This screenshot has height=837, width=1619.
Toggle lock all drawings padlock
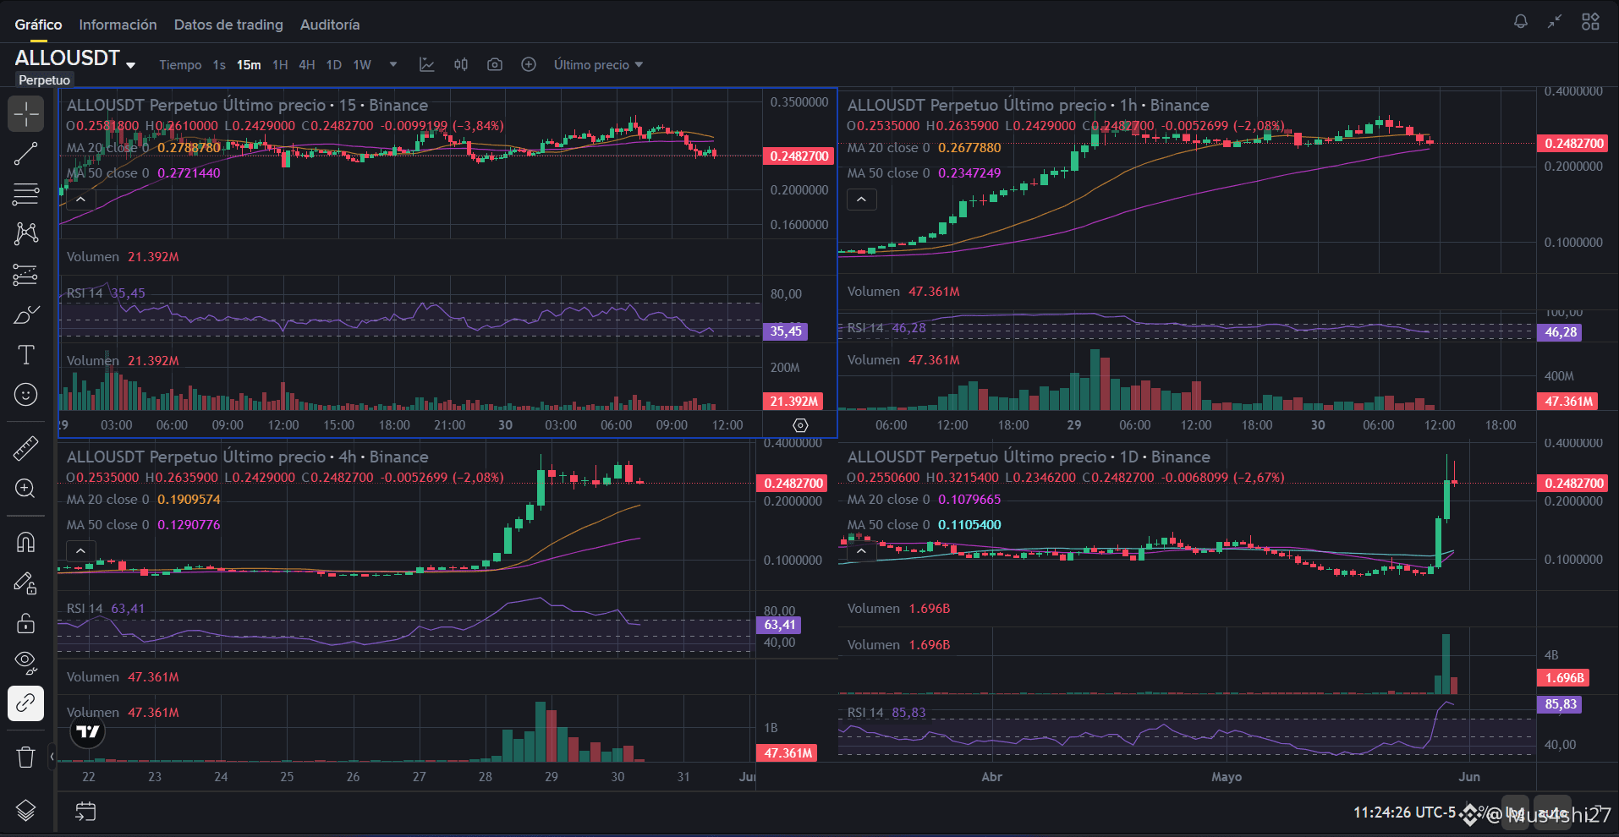(x=26, y=623)
